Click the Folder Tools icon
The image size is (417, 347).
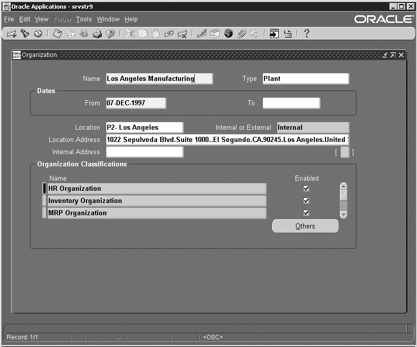click(x=254, y=34)
